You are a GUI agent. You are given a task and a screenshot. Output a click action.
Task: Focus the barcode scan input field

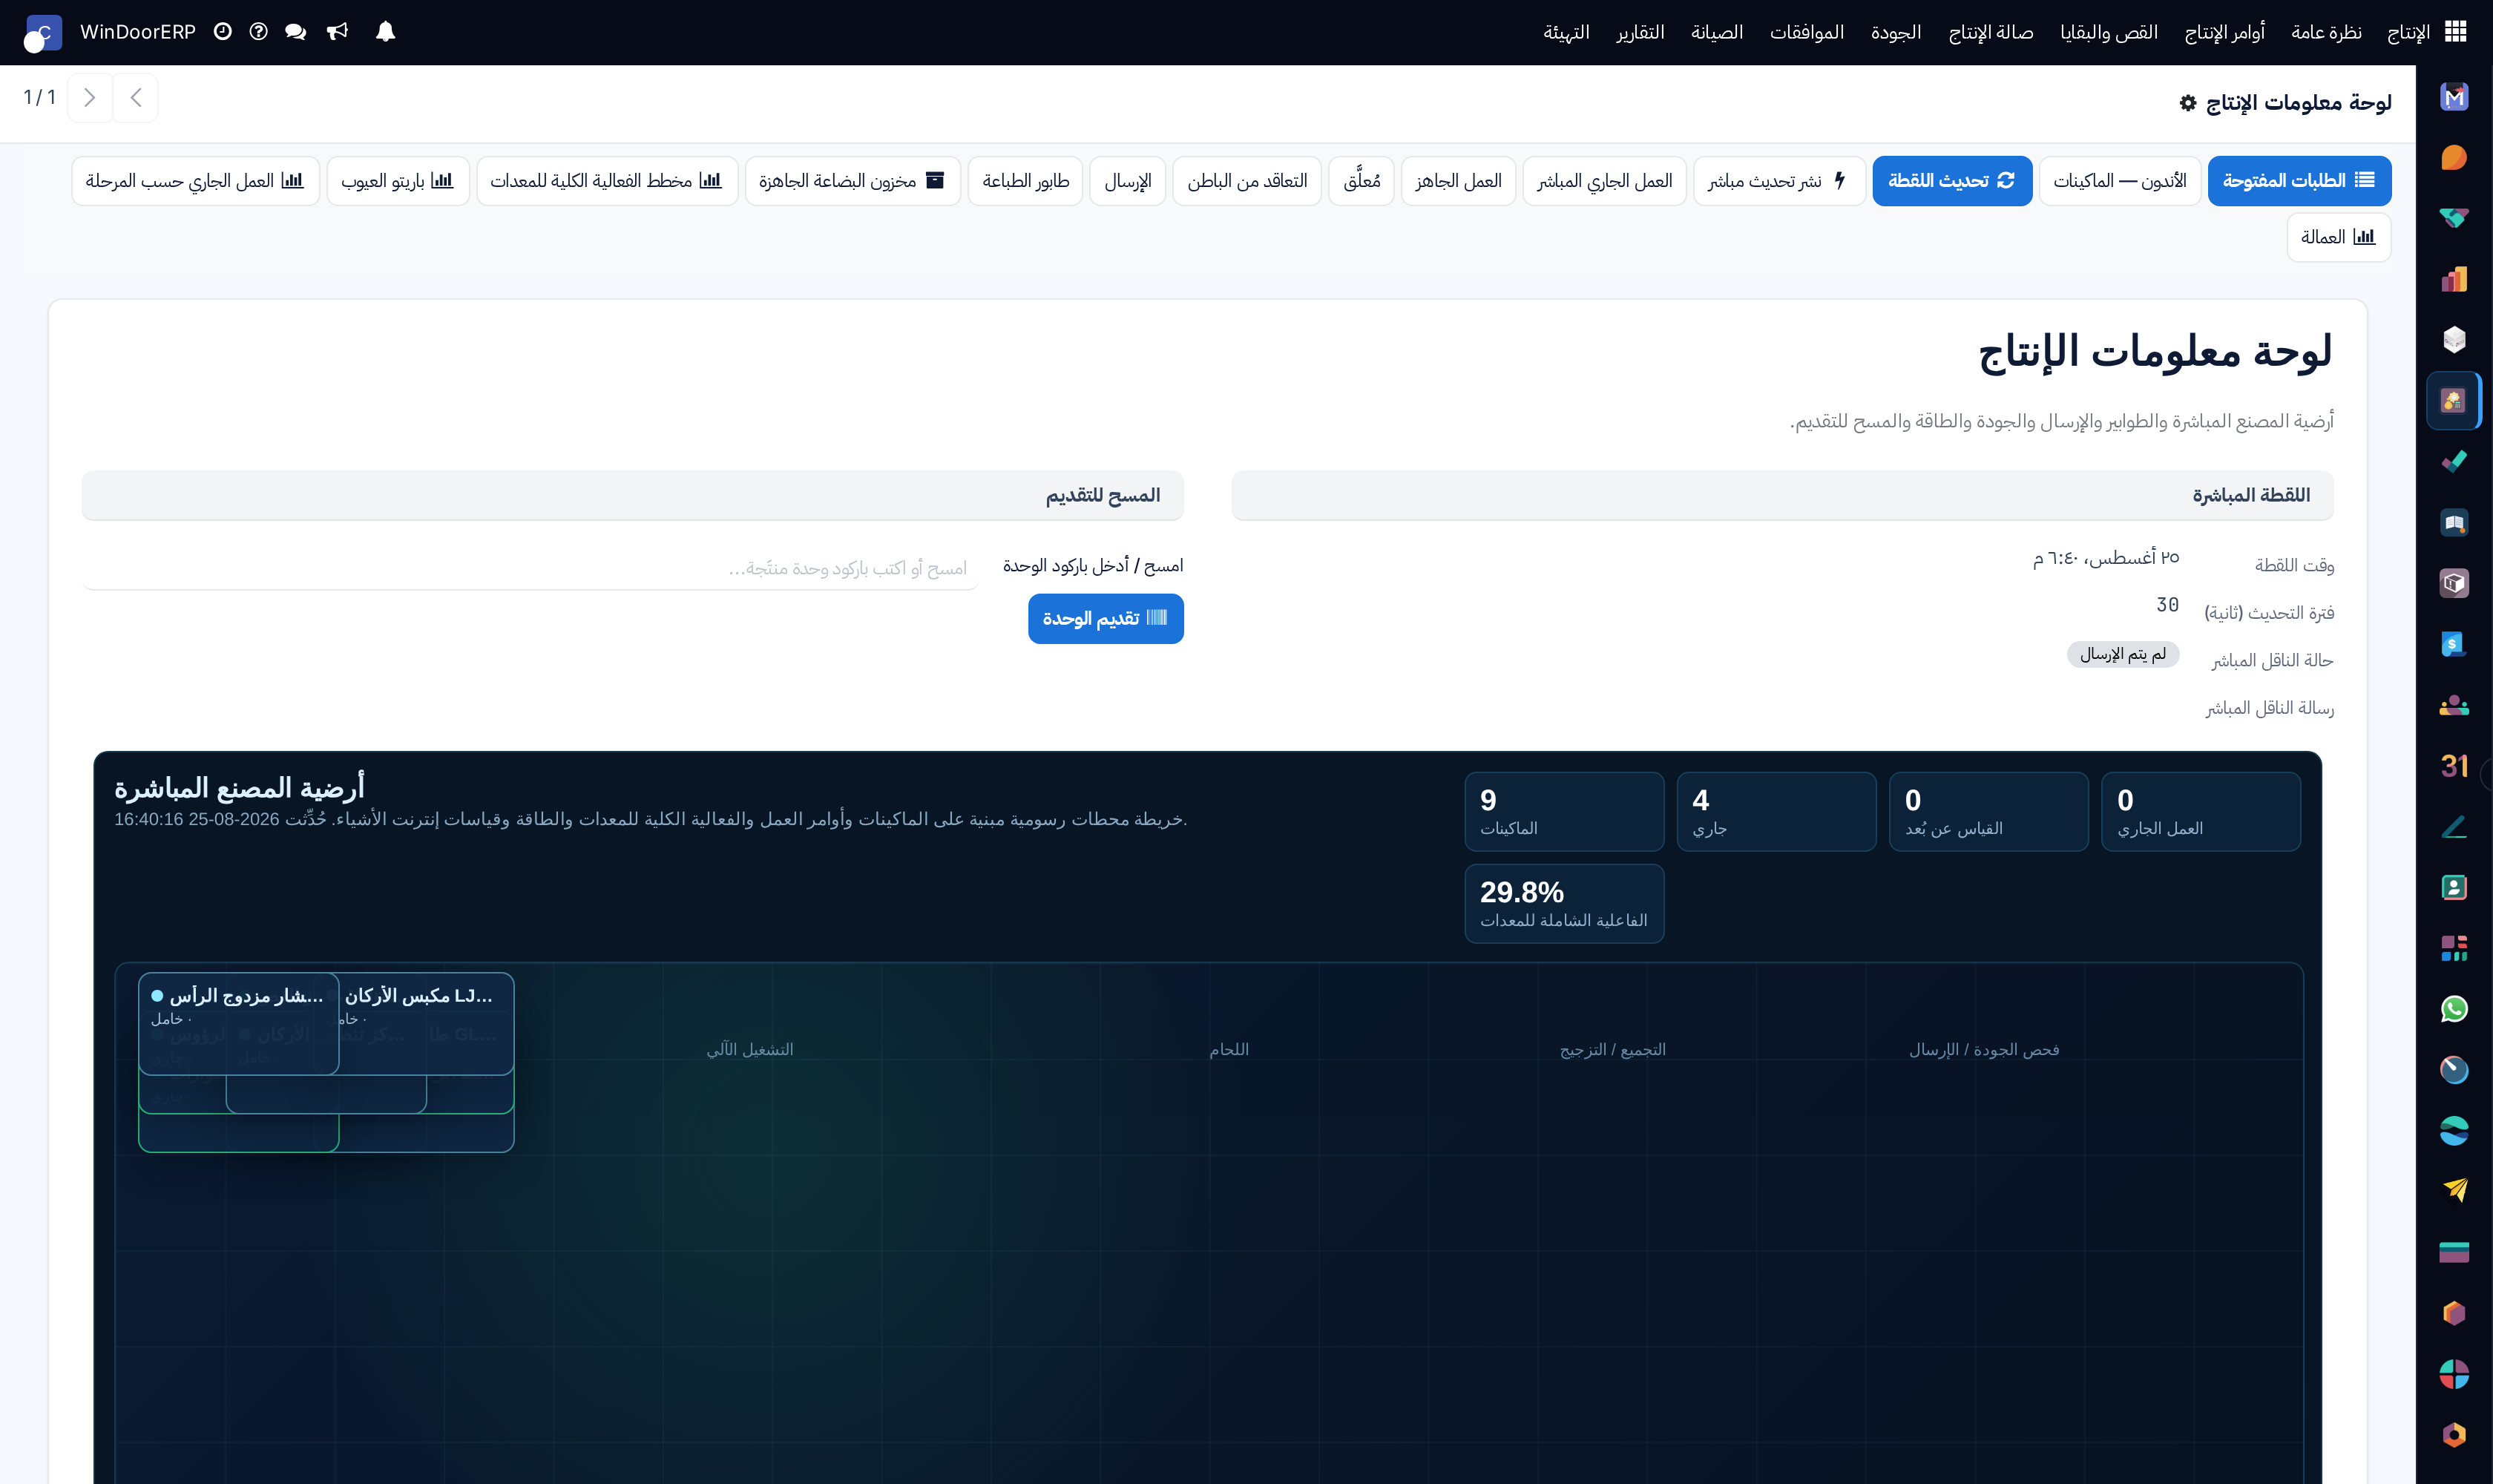pos(529,568)
